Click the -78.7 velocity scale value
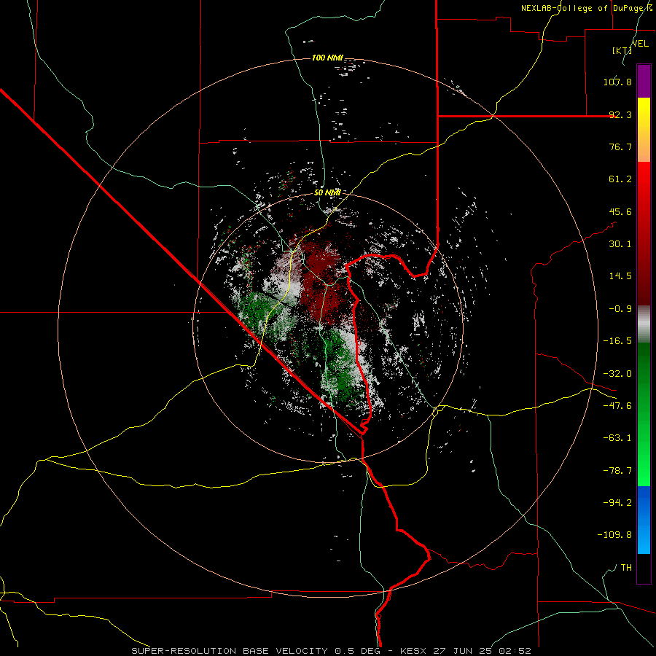 pyautogui.click(x=617, y=471)
